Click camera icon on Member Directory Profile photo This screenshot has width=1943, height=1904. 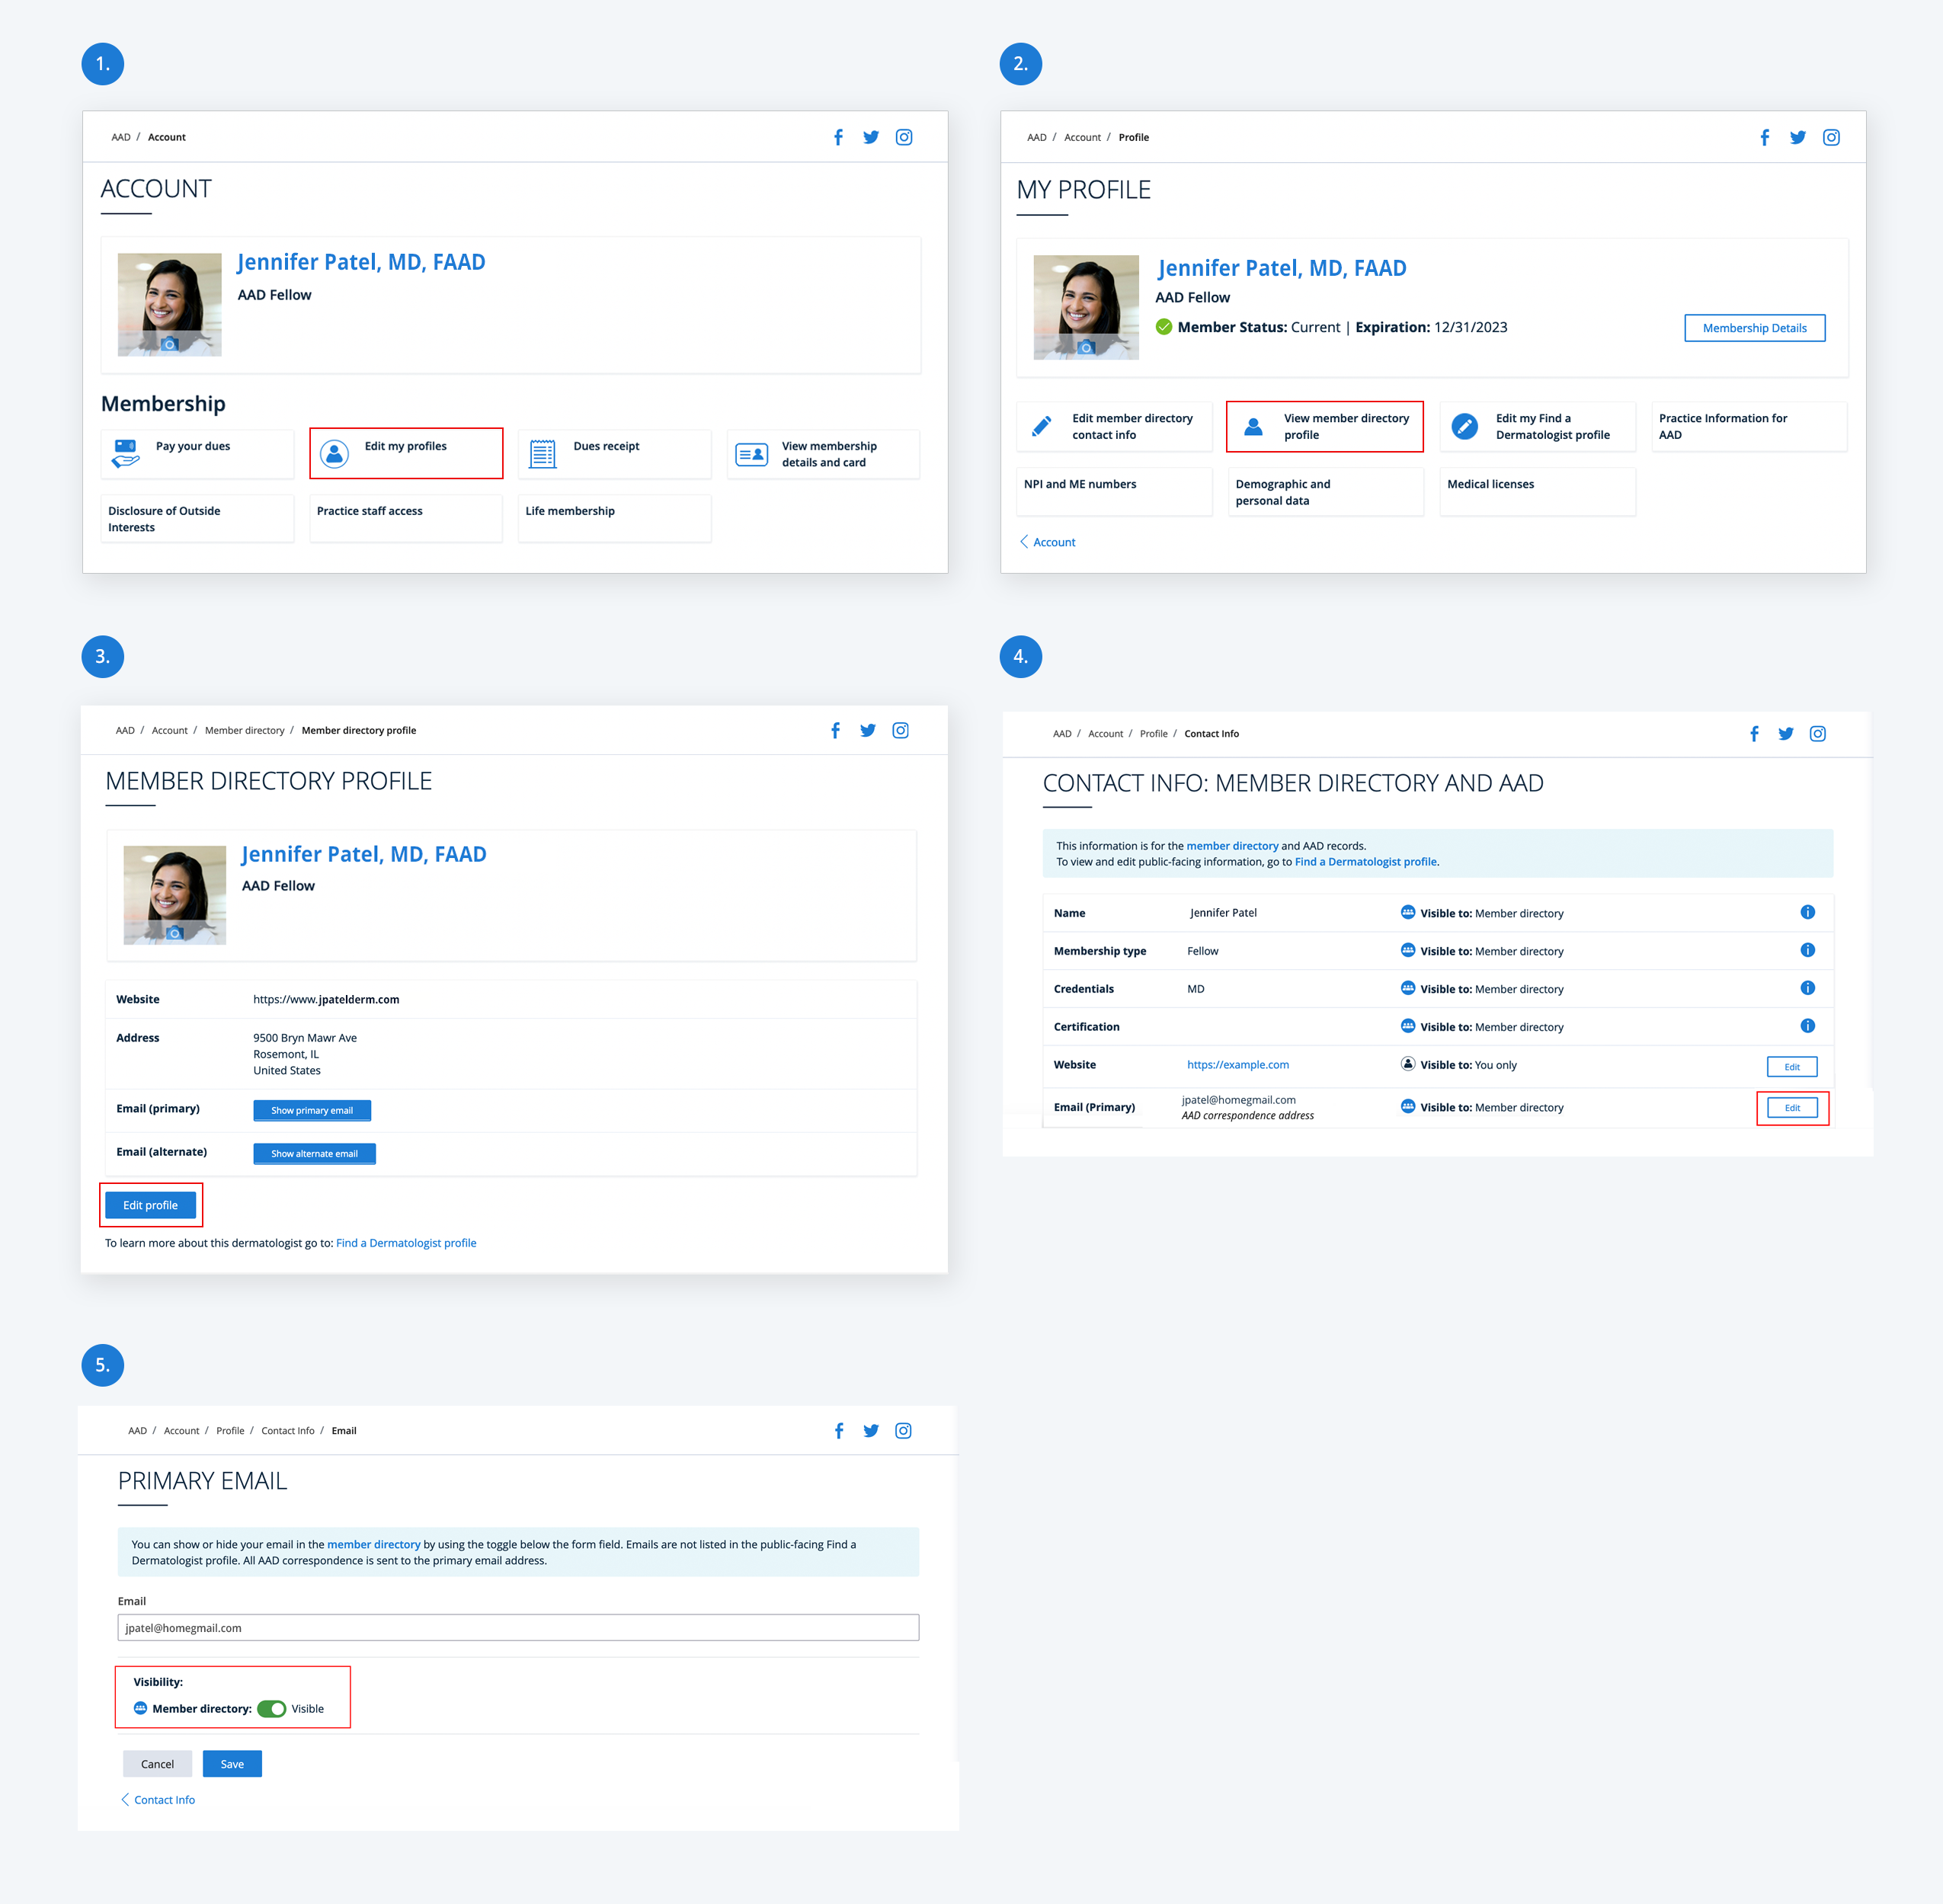point(175,933)
